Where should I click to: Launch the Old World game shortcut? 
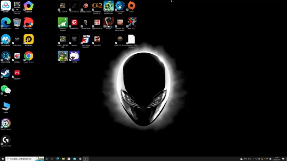[x=120, y=39]
